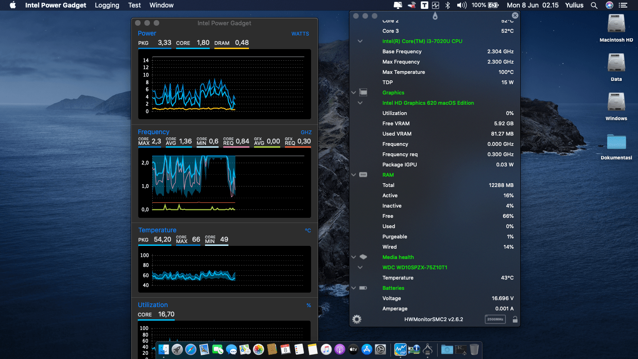The width and height of the screenshot is (638, 359).
Task: Open the AirPlay display menu bar icon
Action: pos(398,5)
